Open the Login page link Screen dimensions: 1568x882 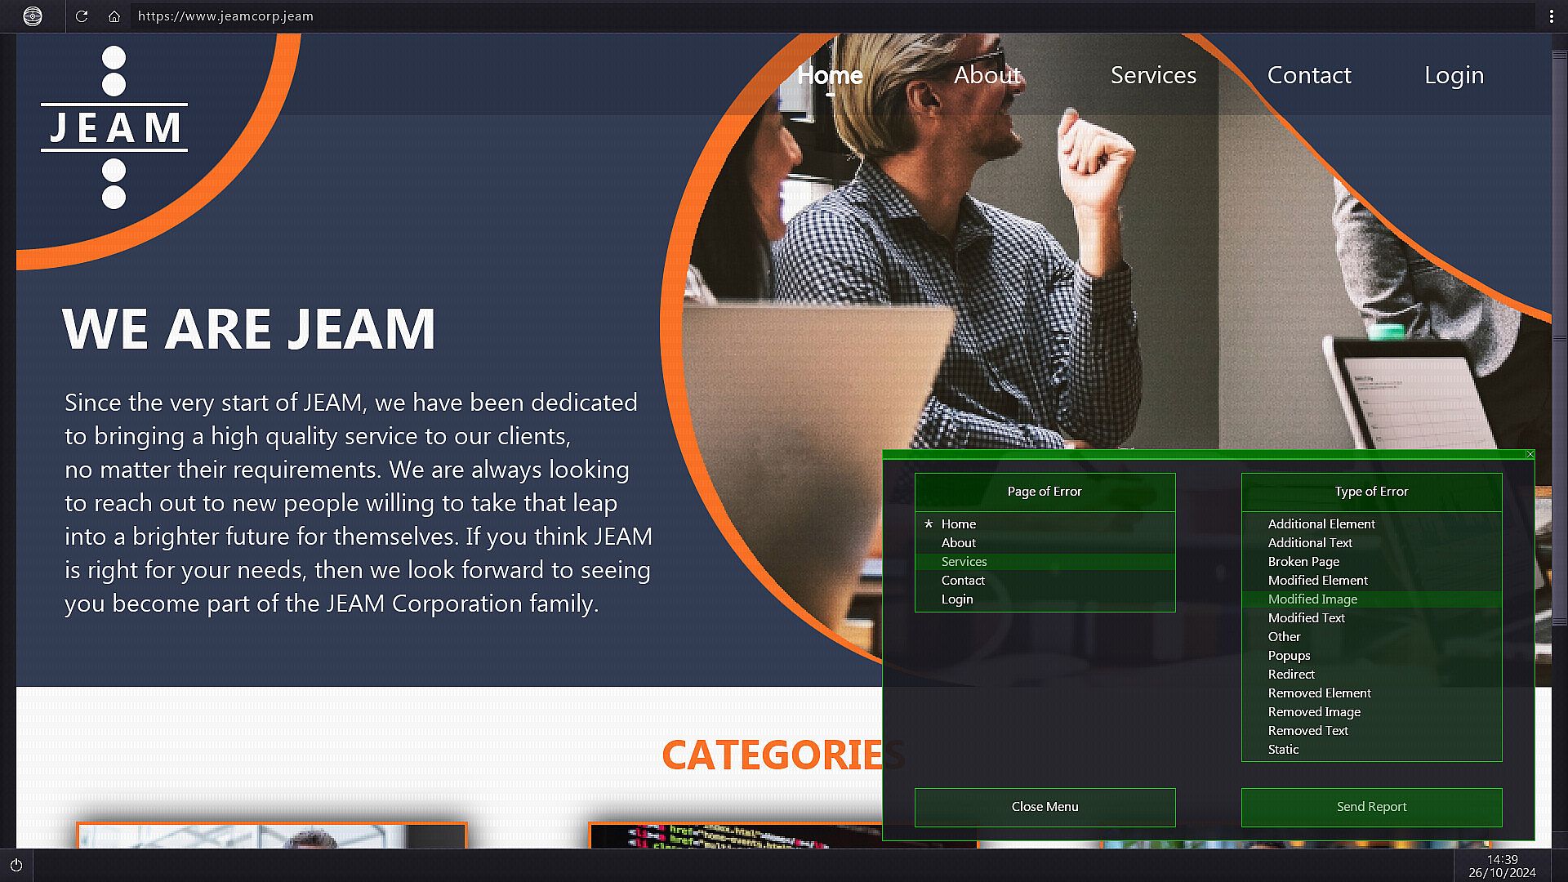point(1454,75)
